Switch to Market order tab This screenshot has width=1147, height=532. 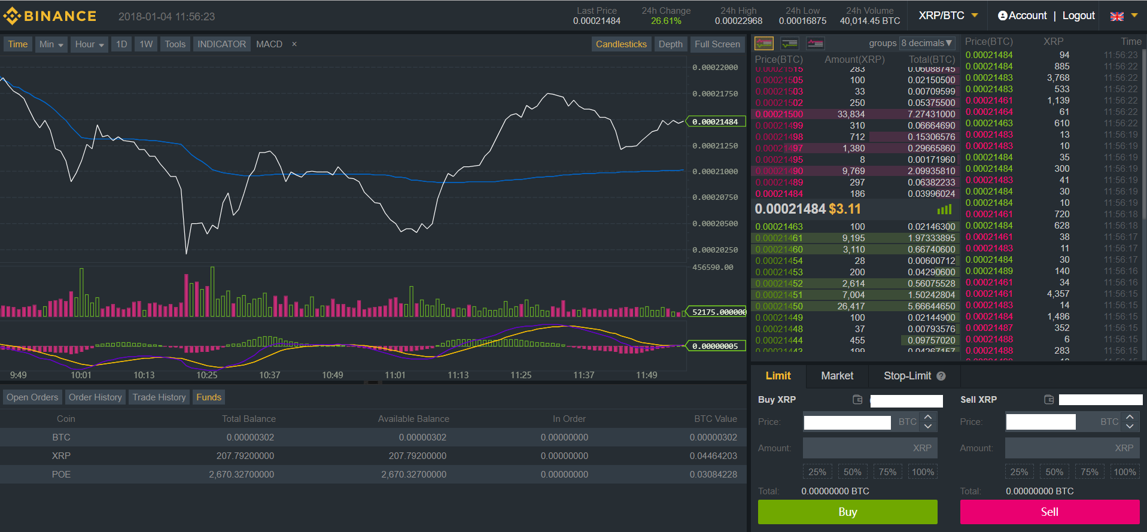coord(837,376)
